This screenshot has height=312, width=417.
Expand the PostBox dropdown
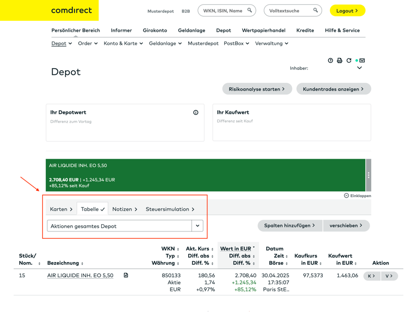(x=247, y=44)
